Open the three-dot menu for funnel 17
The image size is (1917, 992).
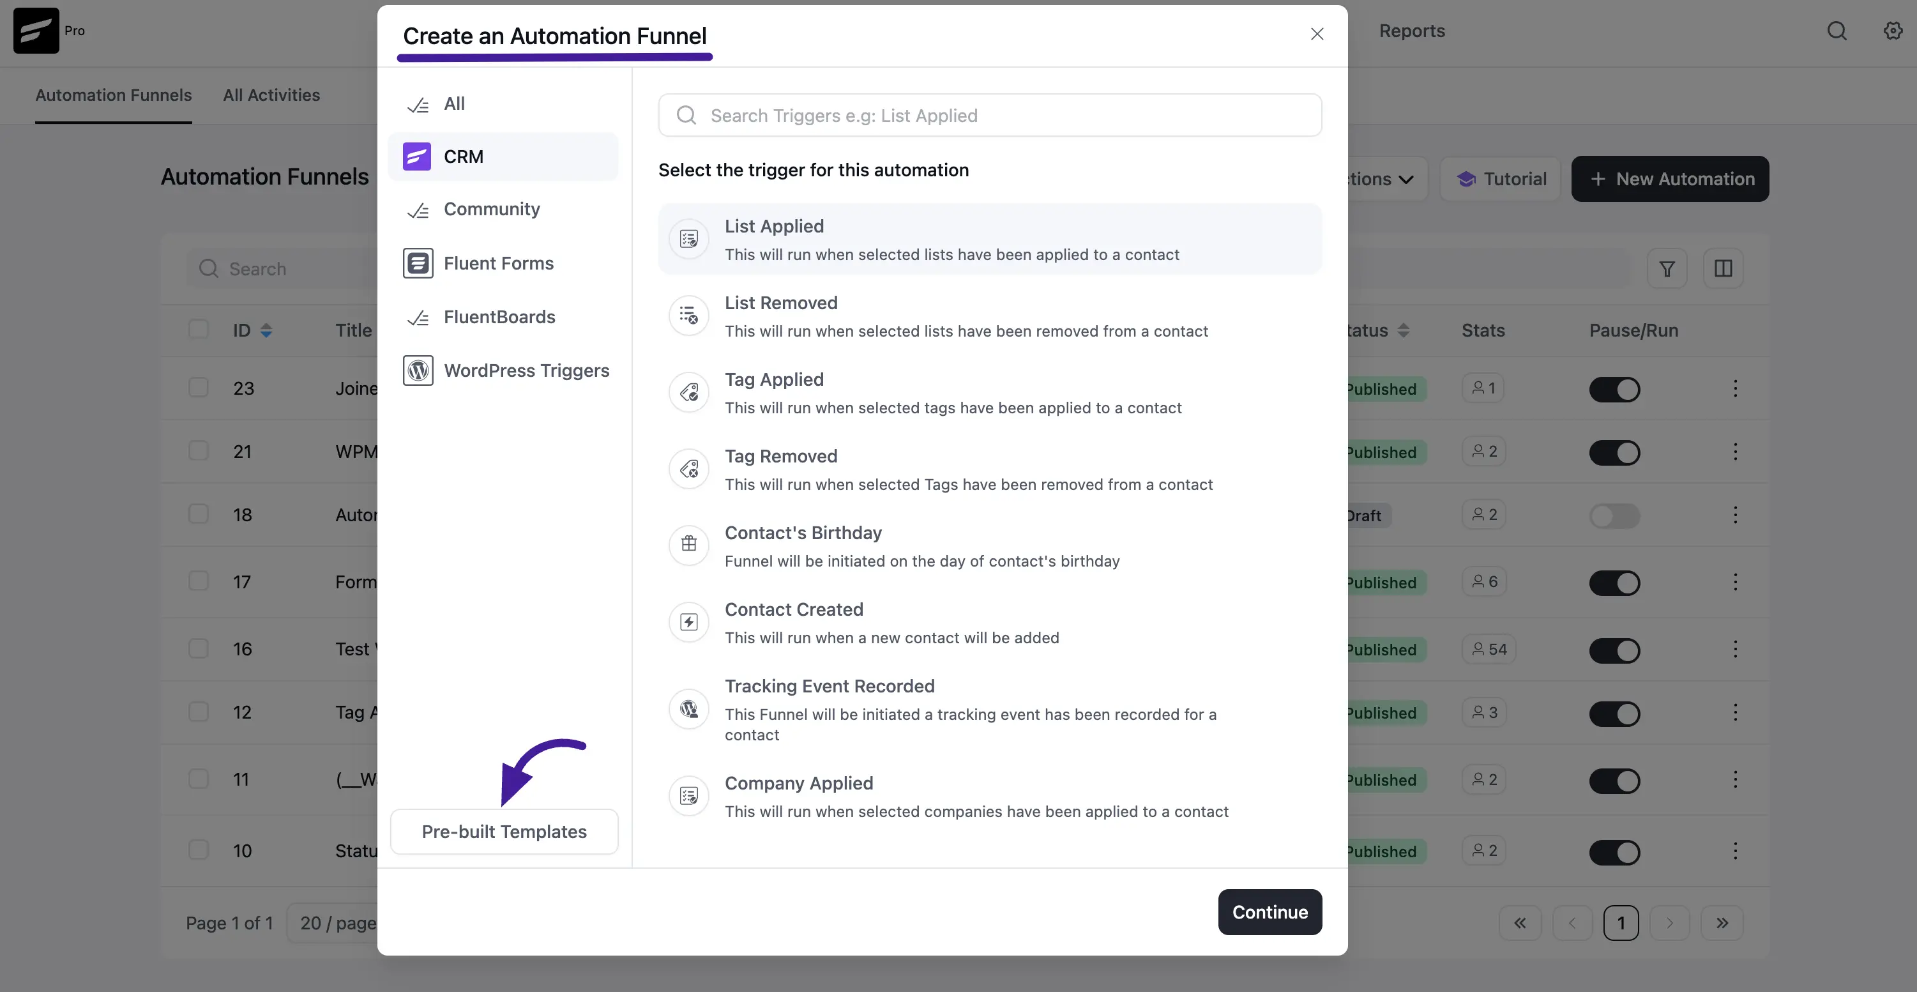(1736, 582)
